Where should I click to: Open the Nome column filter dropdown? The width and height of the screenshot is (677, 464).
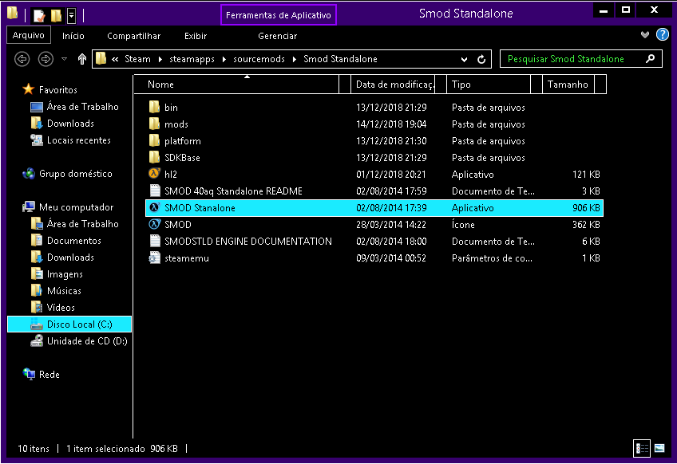pos(345,84)
